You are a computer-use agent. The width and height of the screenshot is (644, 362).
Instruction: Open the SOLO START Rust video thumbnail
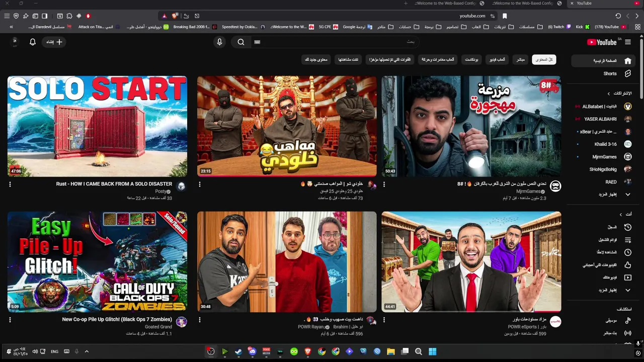[97, 126]
